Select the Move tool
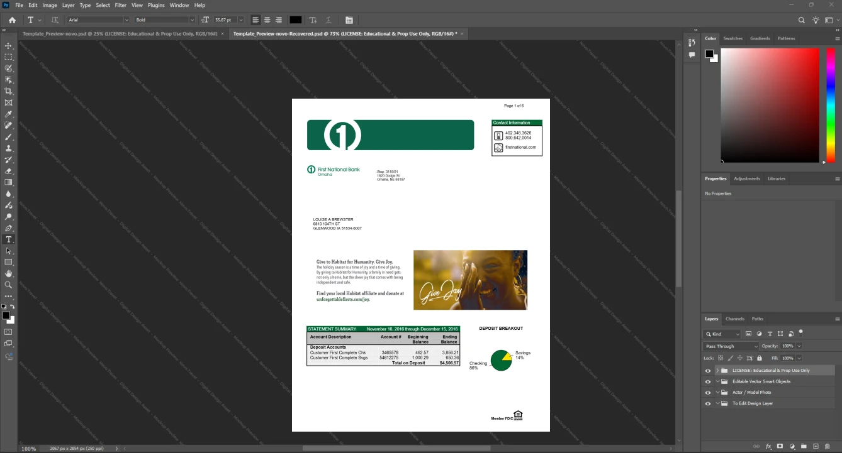842x453 pixels. click(9, 46)
